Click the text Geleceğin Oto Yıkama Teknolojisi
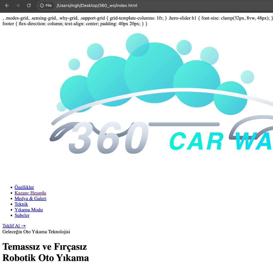Screen dimensions: 273x270 pos(36,232)
